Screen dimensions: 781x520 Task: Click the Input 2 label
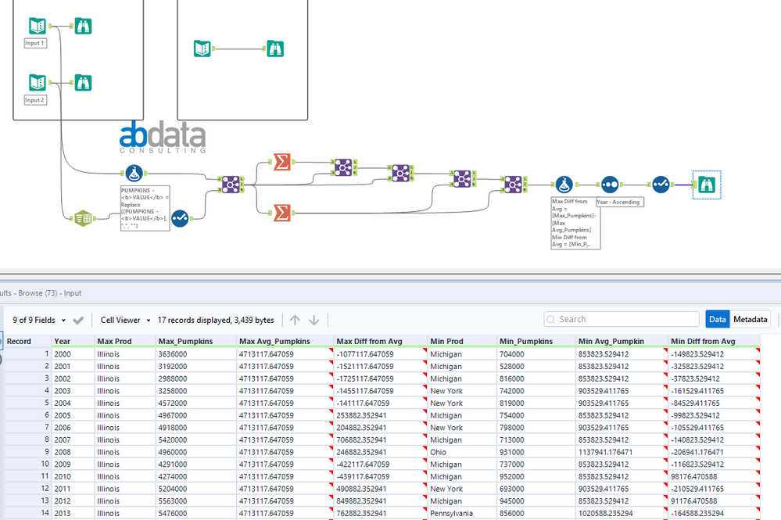pos(35,100)
